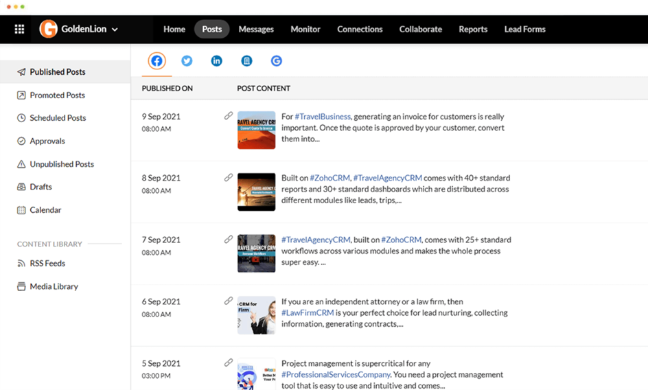
Task: Open the apps grid launcher icon
Action: tap(19, 30)
